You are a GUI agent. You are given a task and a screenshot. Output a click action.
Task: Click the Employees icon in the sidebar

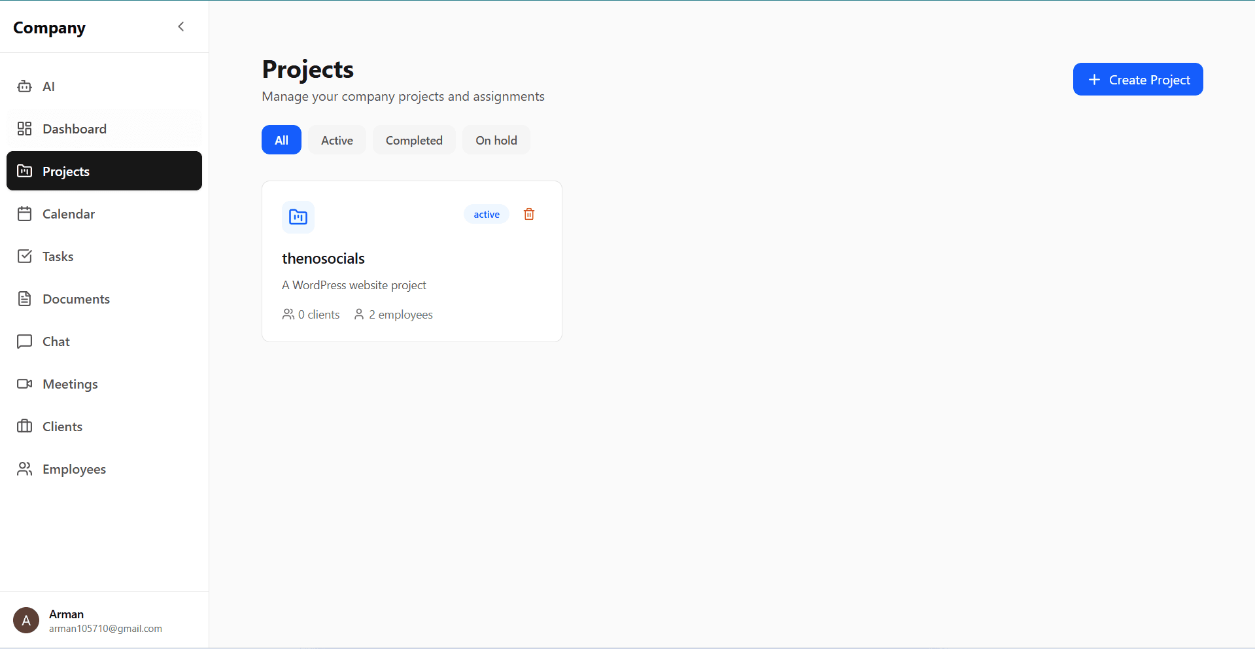click(24, 468)
